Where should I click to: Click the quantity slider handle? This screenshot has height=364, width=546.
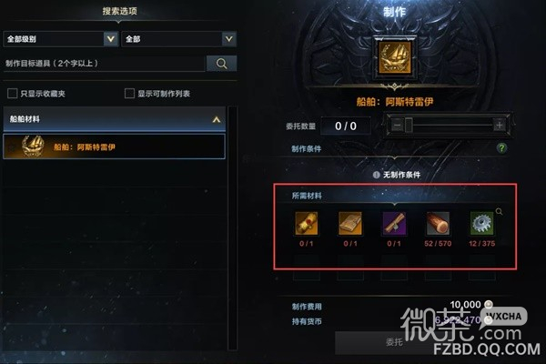[409, 125]
